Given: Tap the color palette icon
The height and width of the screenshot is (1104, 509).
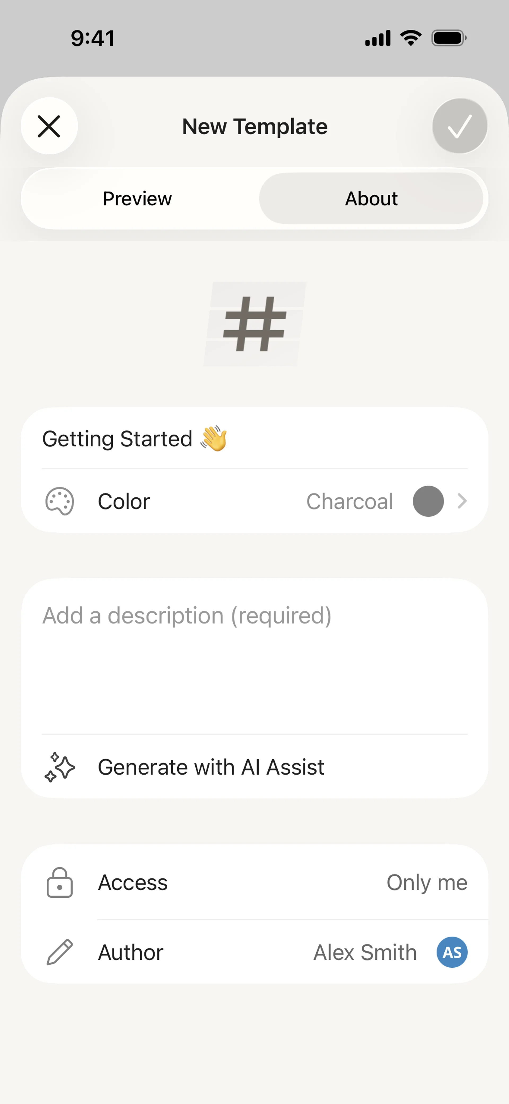Looking at the screenshot, I should tap(60, 501).
